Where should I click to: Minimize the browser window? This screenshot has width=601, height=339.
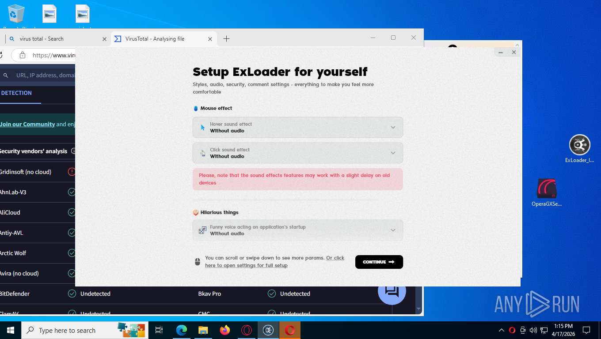(x=373, y=38)
